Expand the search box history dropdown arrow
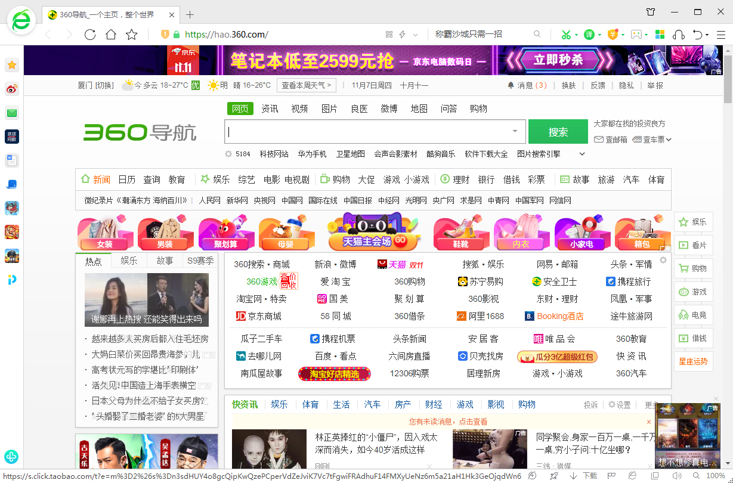733x483 pixels. tap(514, 131)
